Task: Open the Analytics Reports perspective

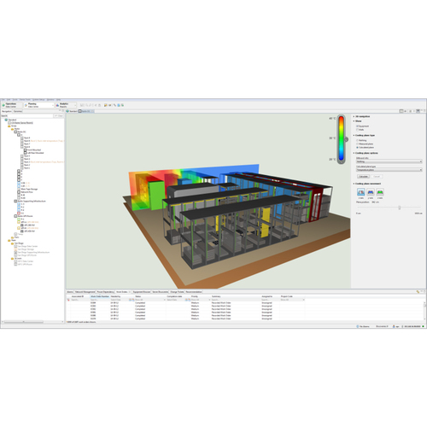Action: tap(65, 105)
